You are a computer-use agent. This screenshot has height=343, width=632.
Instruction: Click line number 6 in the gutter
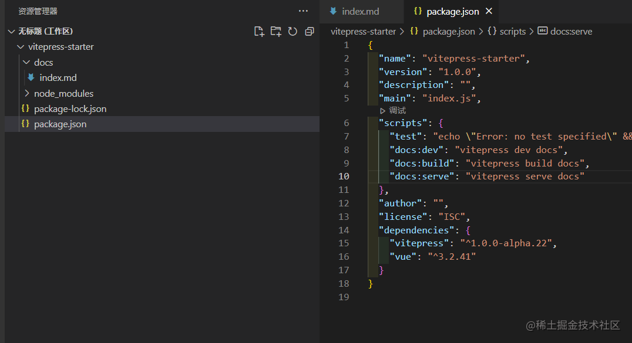point(346,123)
